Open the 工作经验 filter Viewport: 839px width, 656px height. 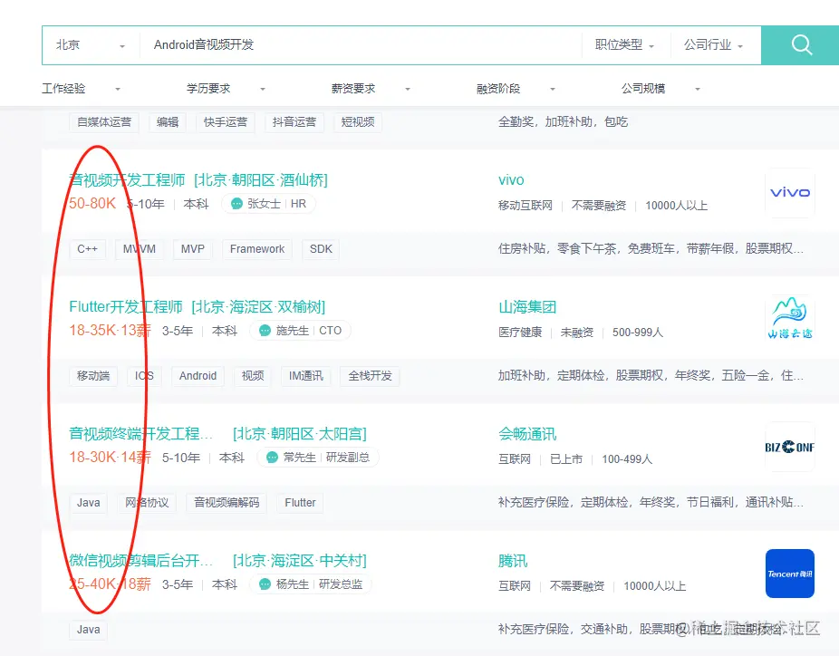82,89
